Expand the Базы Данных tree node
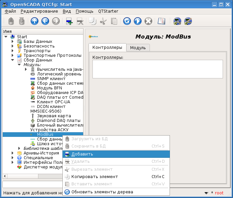The width and height of the screenshot is (233, 198). (x=13, y=42)
